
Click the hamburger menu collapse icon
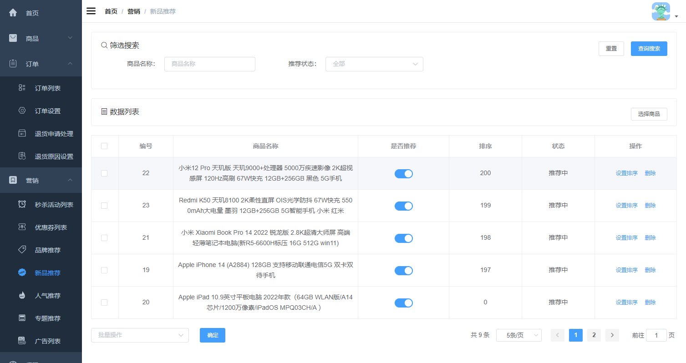coord(91,11)
